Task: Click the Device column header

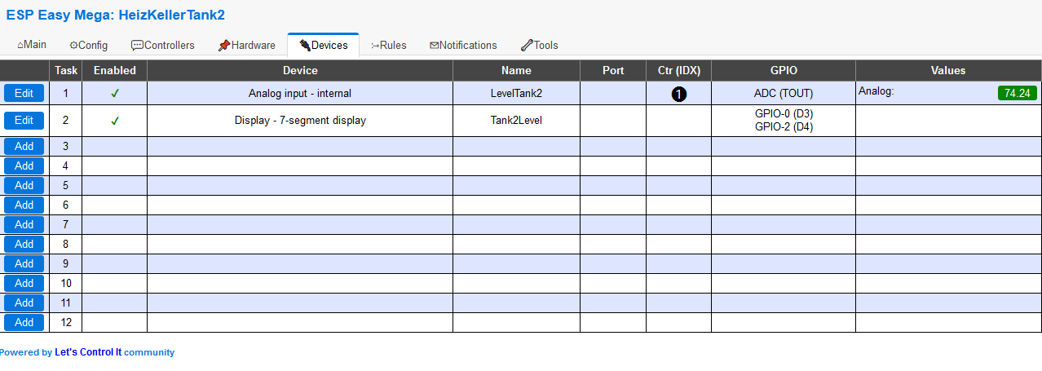Action: click(x=300, y=71)
